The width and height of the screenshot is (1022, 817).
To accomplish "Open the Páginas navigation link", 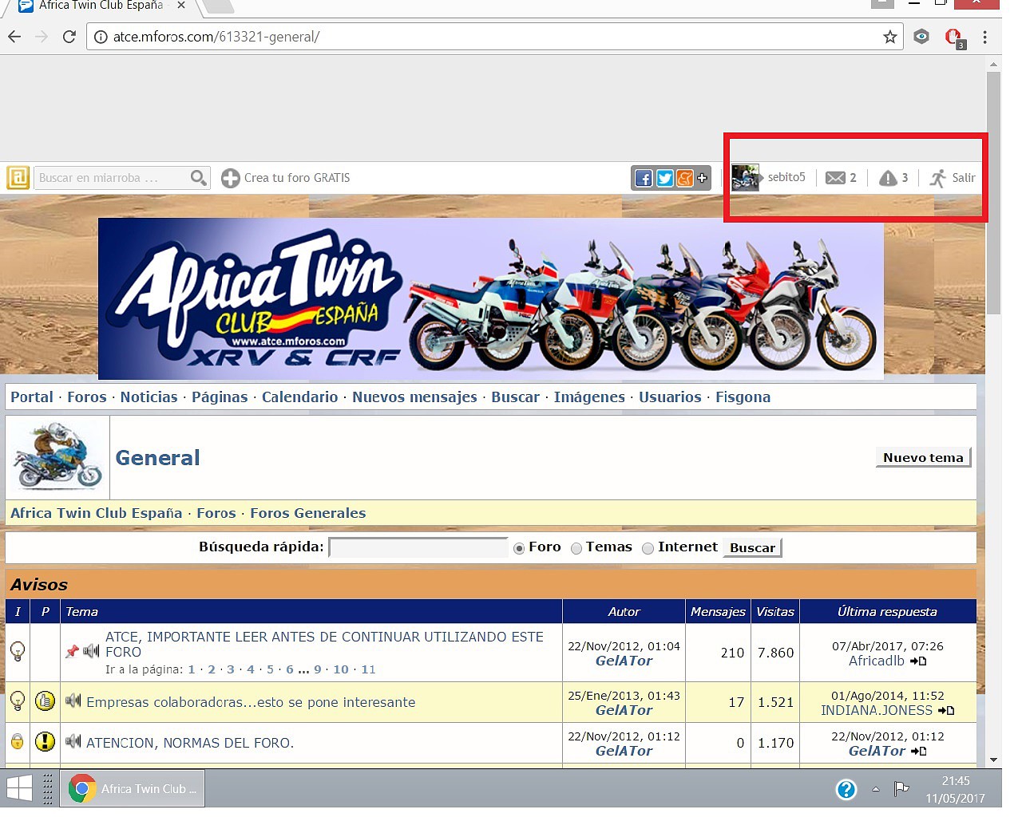I will 220,397.
